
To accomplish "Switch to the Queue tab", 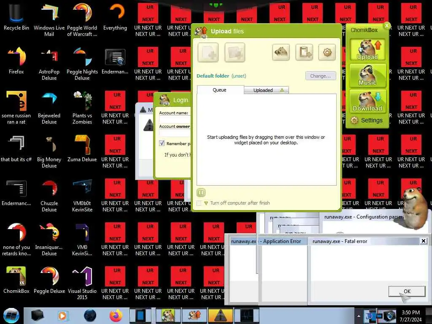I will point(220,90).
